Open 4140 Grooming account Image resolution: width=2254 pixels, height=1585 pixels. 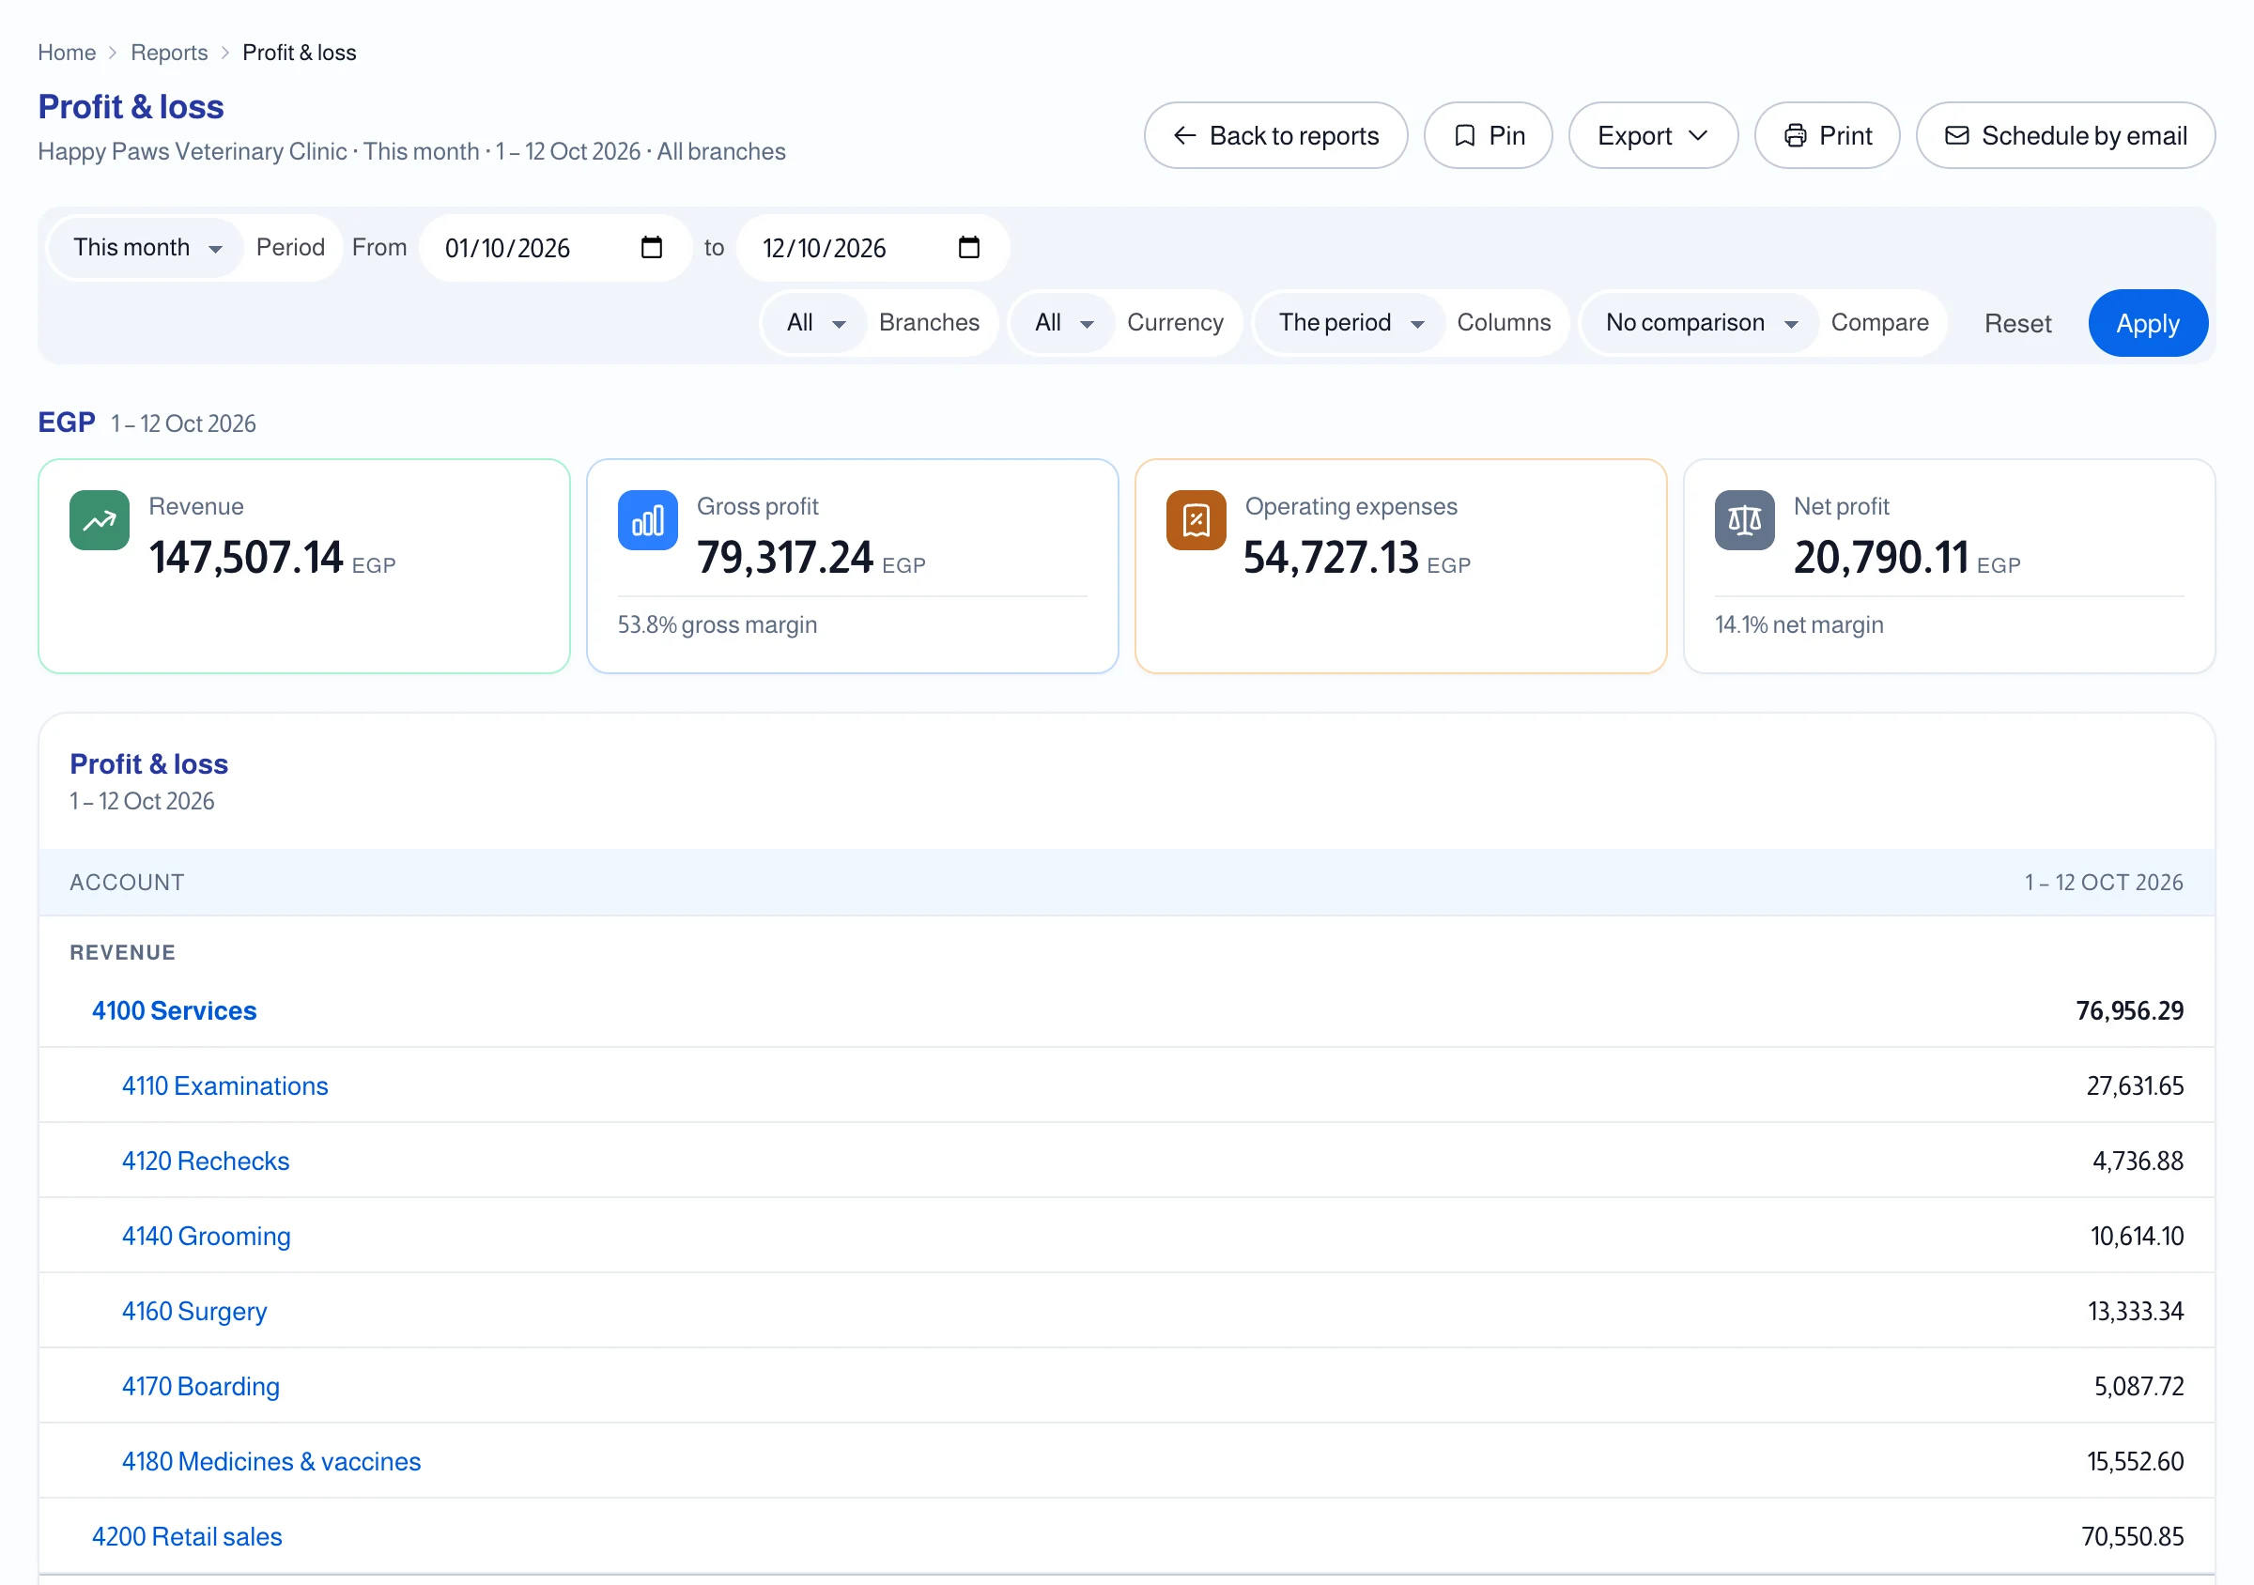coord(207,1237)
